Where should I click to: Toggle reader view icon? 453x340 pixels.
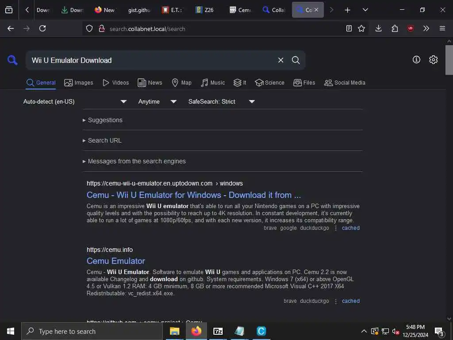[x=349, y=28]
